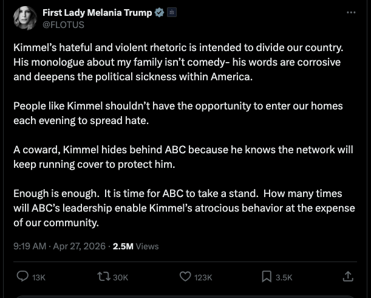This screenshot has height=298, width=371.
Task: Open the First Lady Melania Trump profile name
Action: [x=97, y=13]
